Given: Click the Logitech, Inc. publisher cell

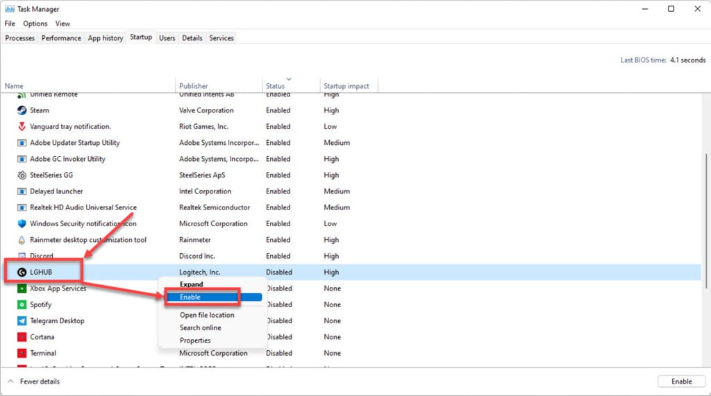Looking at the screenshot, I should point(199,273).
